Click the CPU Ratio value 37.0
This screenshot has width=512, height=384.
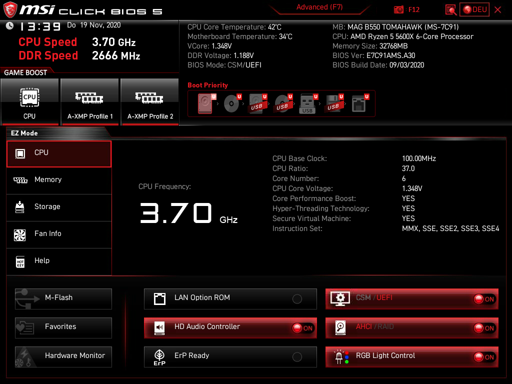pos(408,169)
